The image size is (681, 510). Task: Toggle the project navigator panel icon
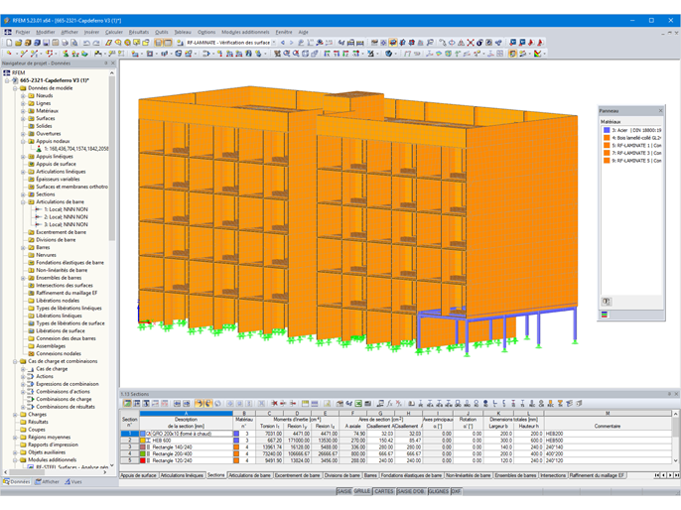158,43
